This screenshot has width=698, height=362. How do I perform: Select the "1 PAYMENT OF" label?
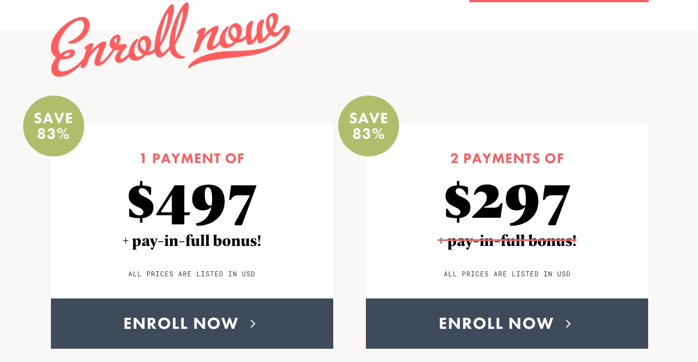pos(192,159)
